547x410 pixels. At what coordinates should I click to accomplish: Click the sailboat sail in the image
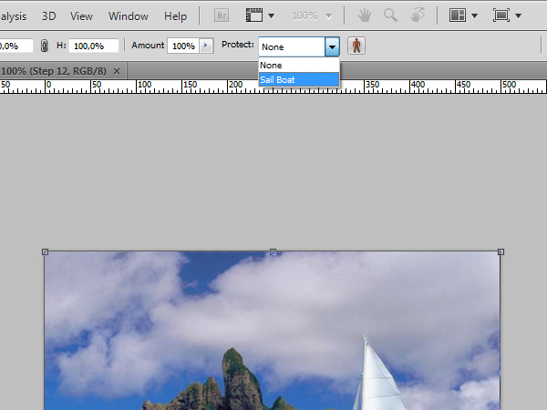pos(378,376)
